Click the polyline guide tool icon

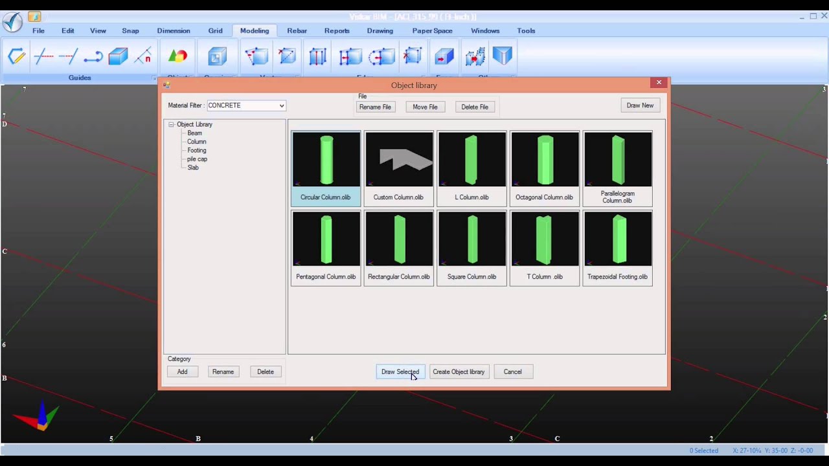coord(17,56)
